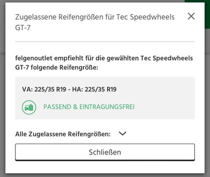
Task: Expand the Alle Zugelassene Reifengrößen chevron
Action: [x=123, y=133]
